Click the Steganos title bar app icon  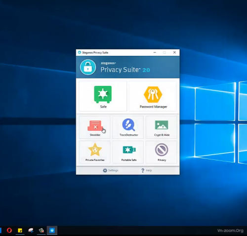click(80, 52)
